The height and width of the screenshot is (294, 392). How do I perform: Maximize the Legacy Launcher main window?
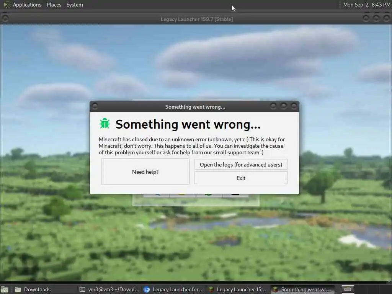click(376, 18)
